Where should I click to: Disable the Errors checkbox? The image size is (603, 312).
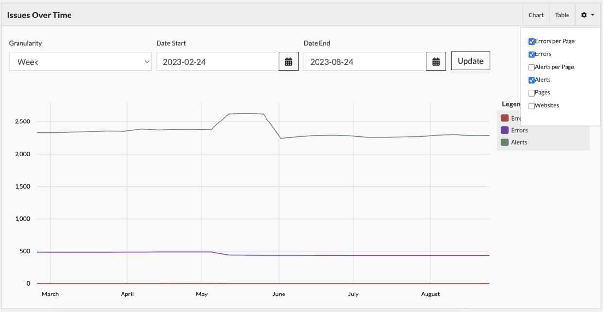click(x=531, y=54)
